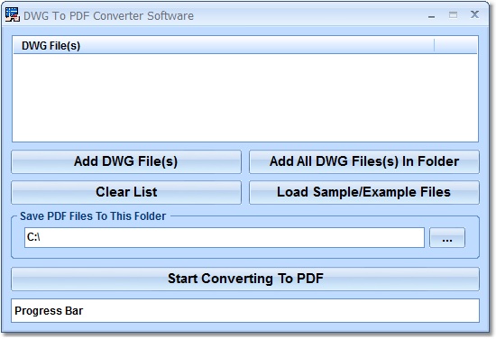
Task: Add all DWG files in a folder
Action: click(364, 161)
